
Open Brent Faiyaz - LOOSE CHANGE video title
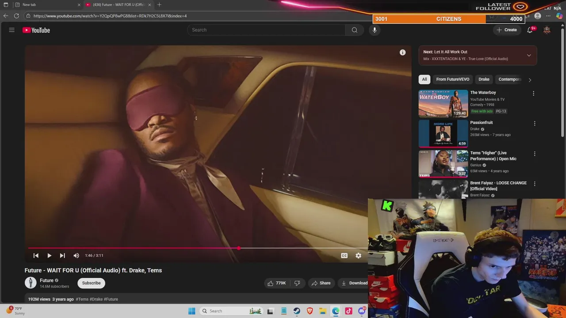coord(498,186)
